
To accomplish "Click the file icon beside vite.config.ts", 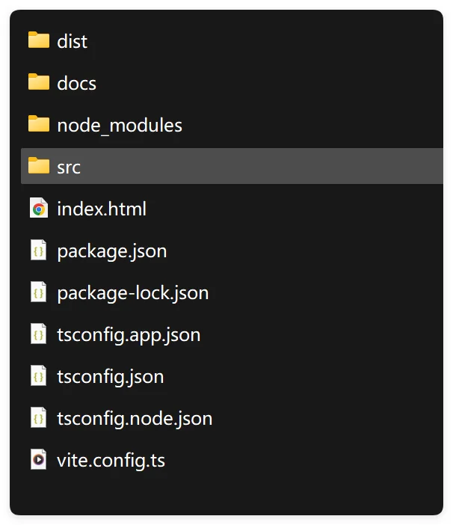I will coord(38,460).
